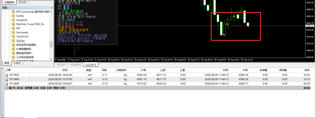Click the Parabolic indicator icon
Viewport: 315px width, 118px height.
pos(13,20)
